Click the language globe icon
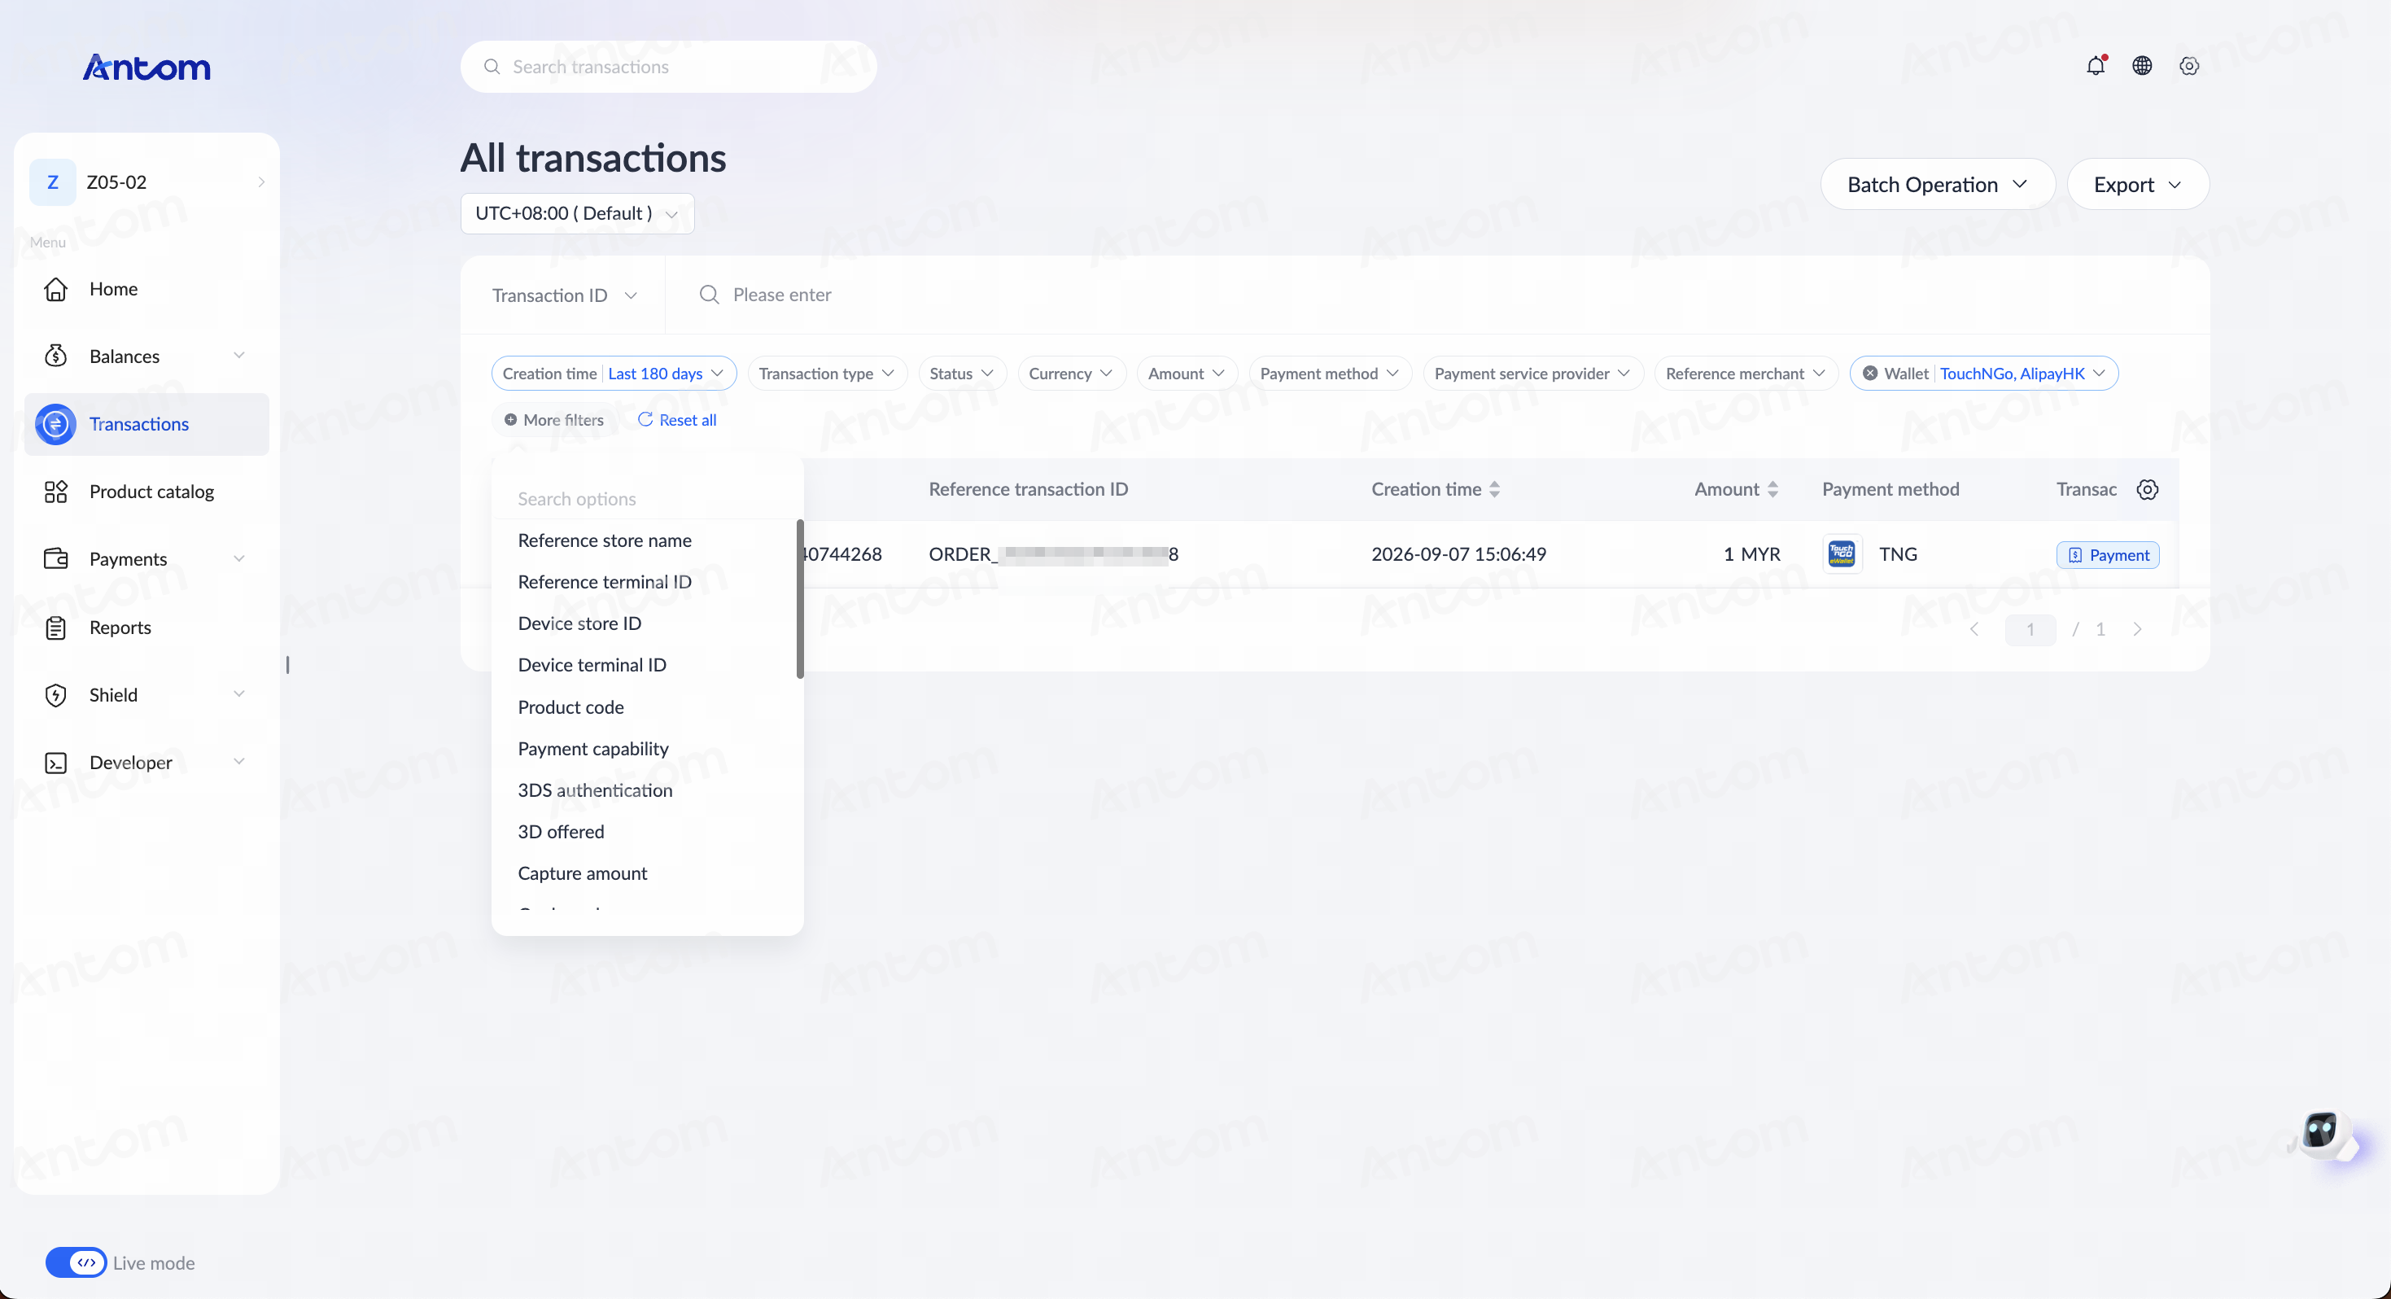This screenshot has height=1299, width=2391. pos(2142,66)
